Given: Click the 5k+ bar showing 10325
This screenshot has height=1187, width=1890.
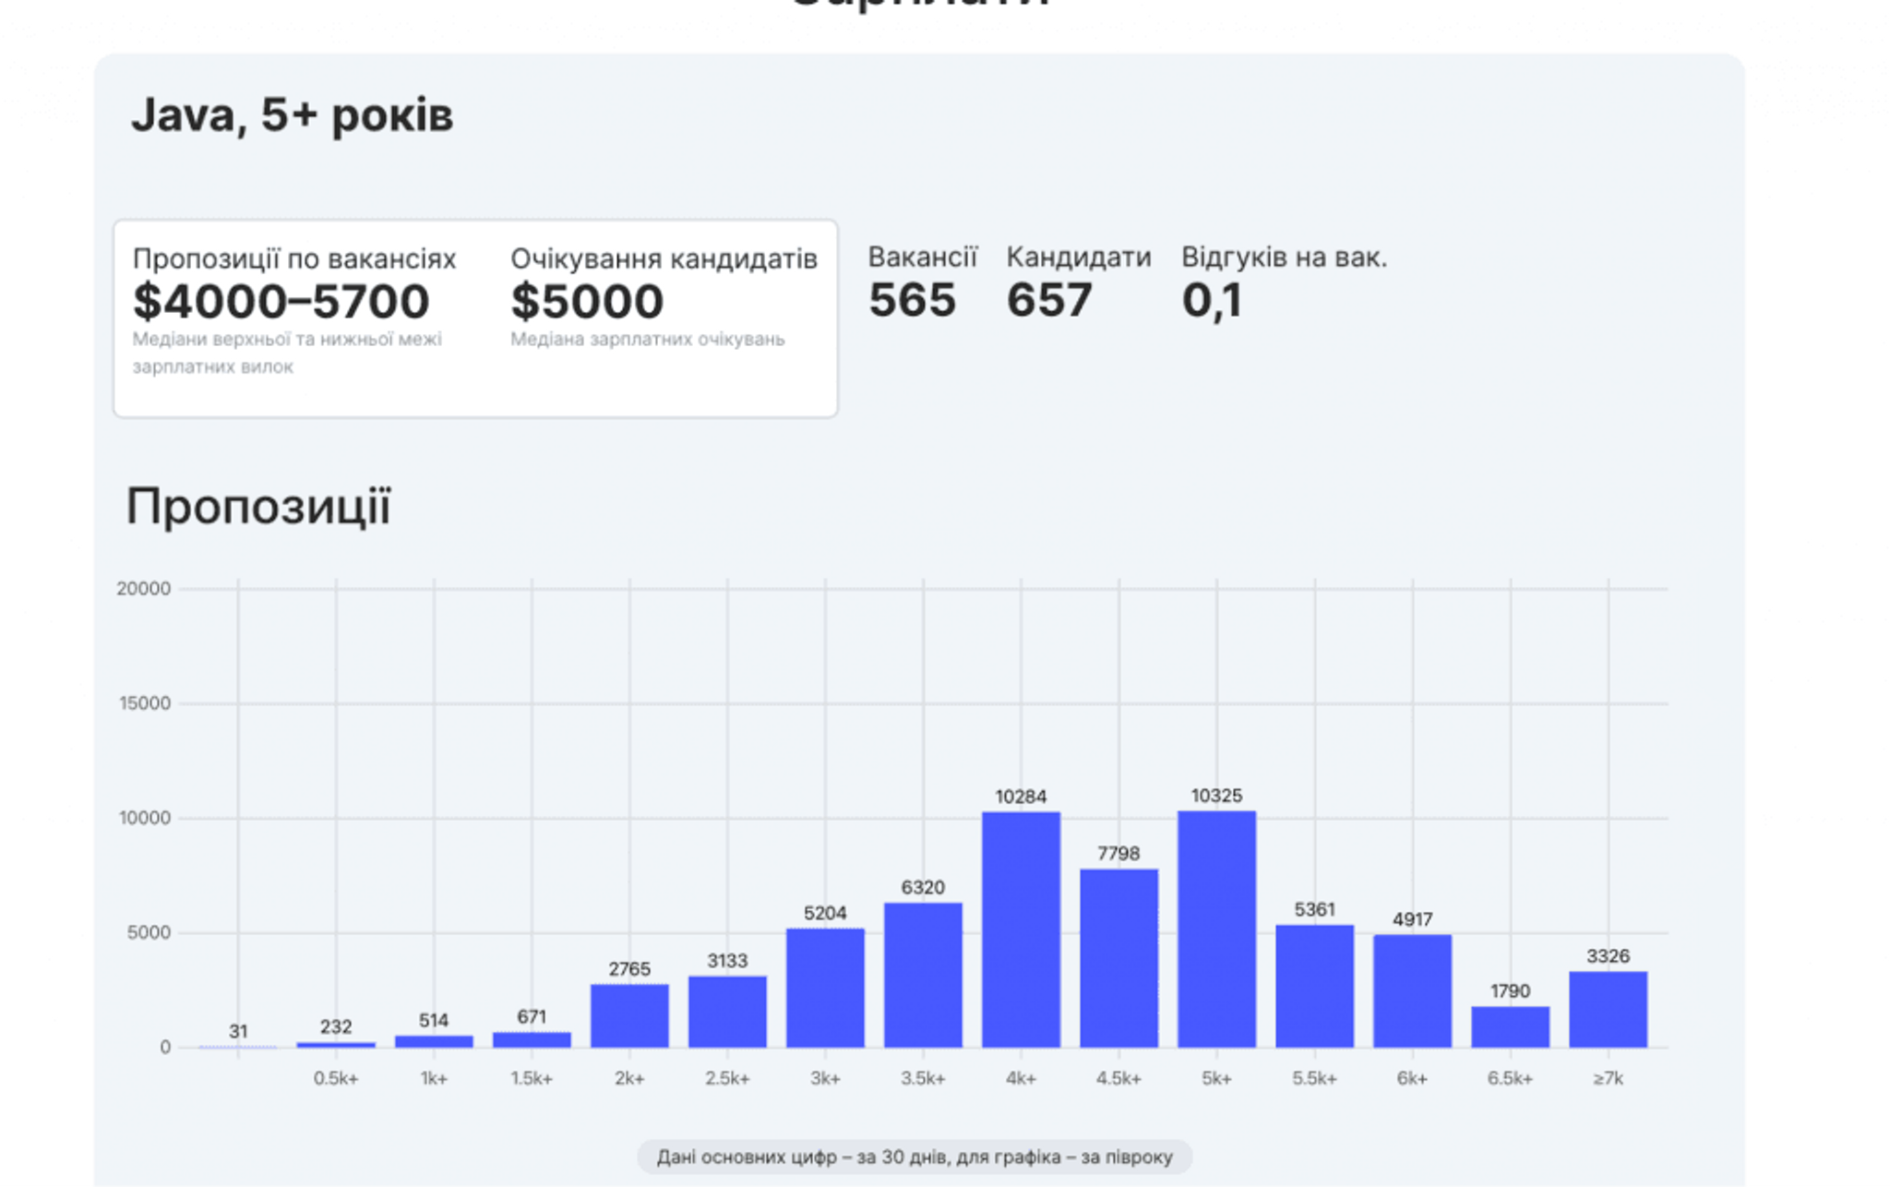Looking at the screenshot, I should coord(1216,929).
